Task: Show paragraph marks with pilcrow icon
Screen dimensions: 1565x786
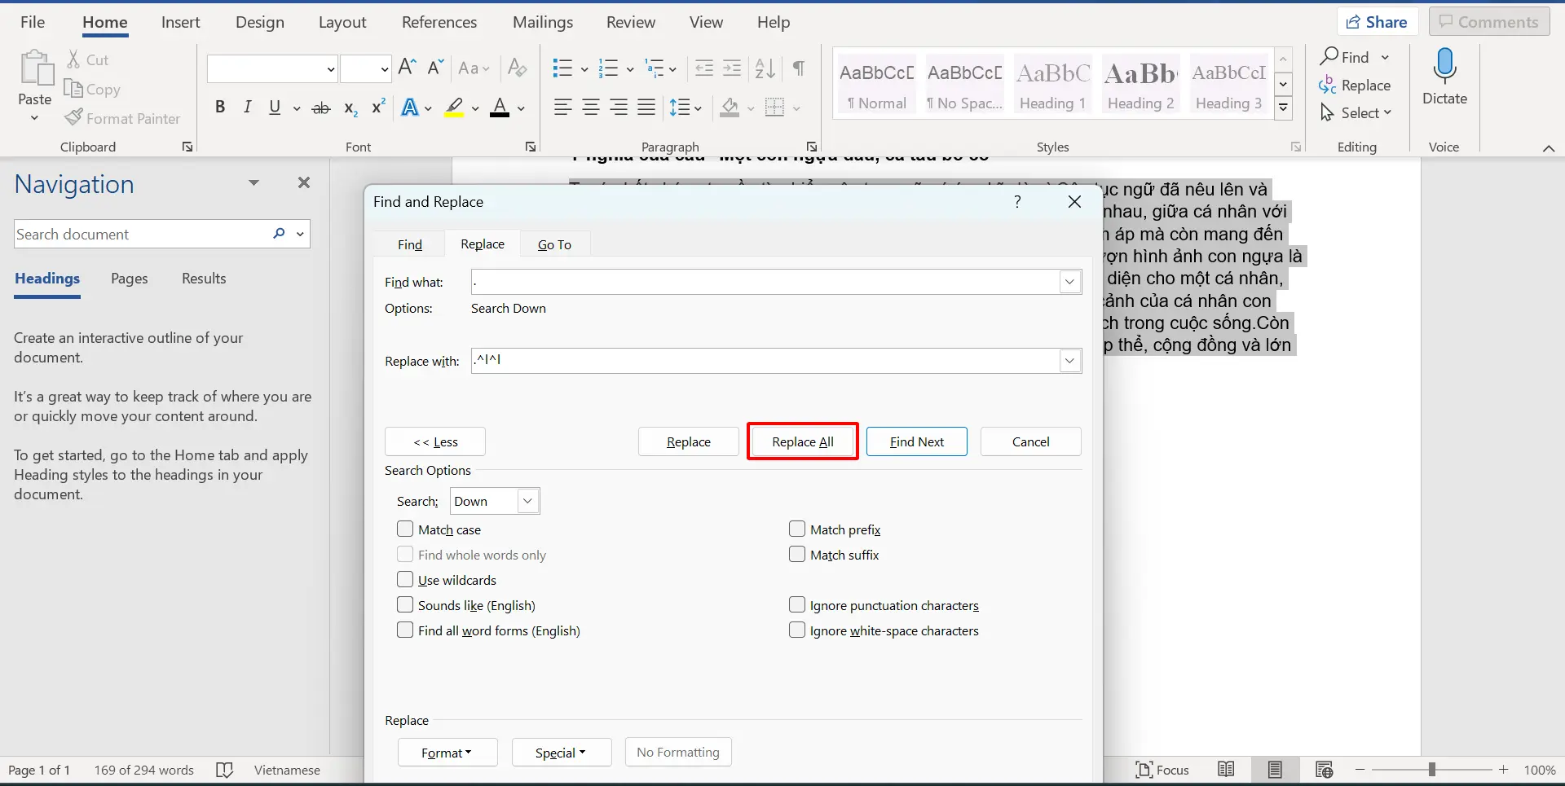Action: [799, 68]
